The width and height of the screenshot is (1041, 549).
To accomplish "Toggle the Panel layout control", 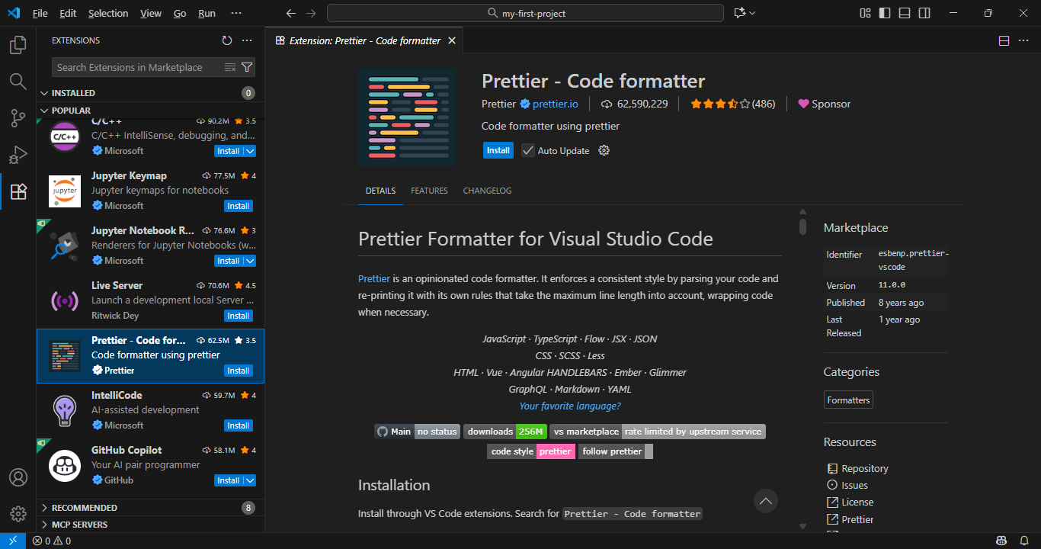I will 904,13.
